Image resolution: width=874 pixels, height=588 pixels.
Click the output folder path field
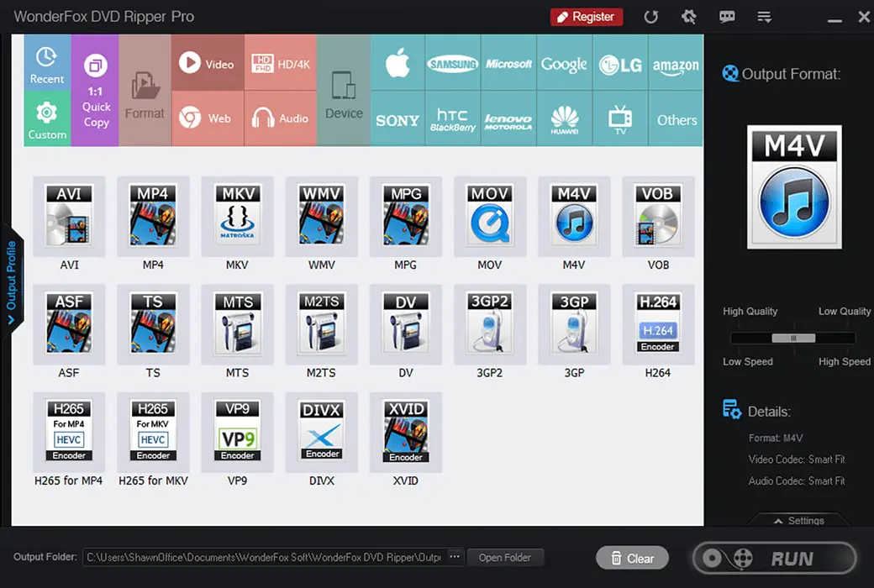[265, 558]
